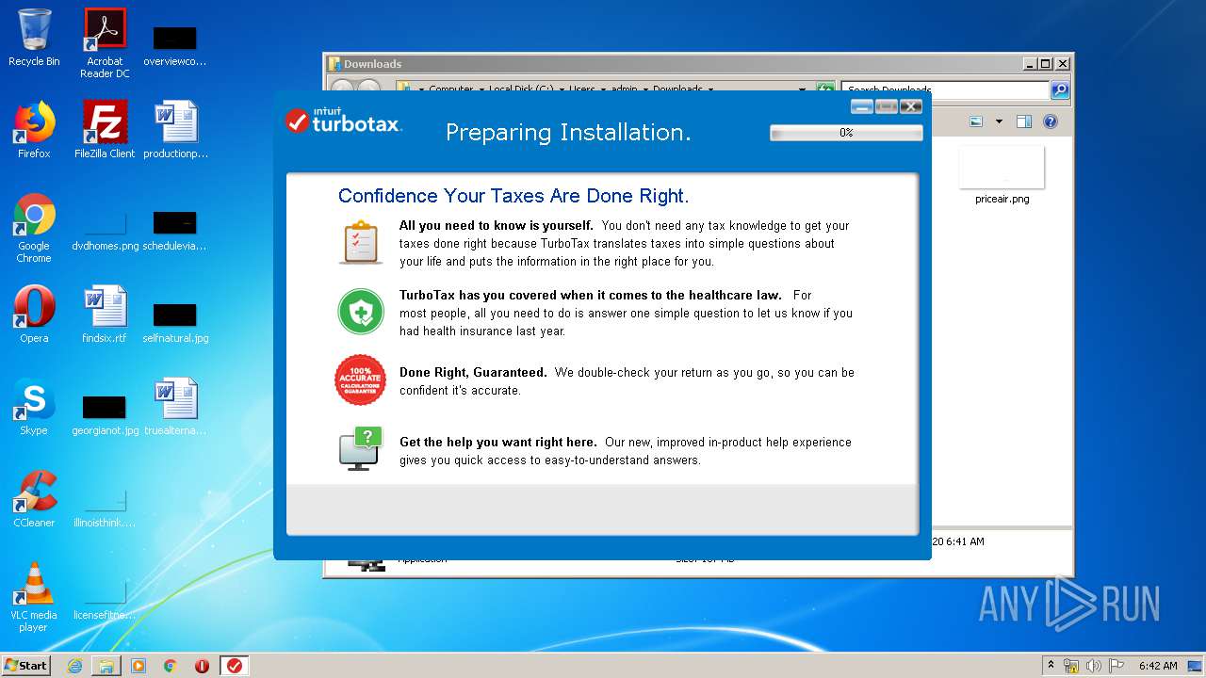Open the Recycle Bin desktop icon
The width and height of the screenshot is (1206, 678).
pos(34,38)
